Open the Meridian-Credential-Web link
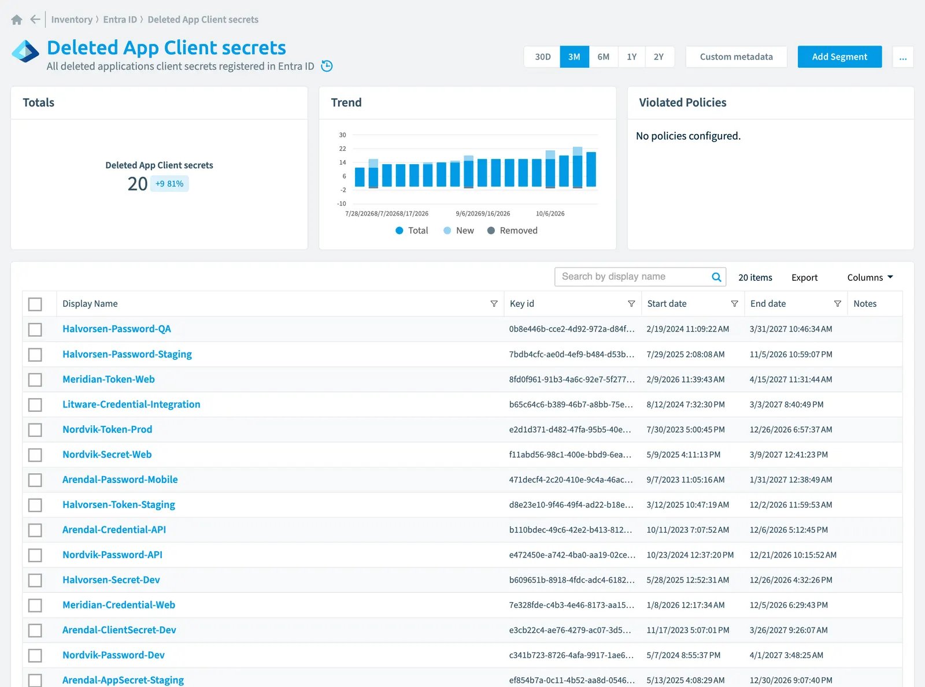The width and height of the screenshot is (925, 687). coord(119,605)
